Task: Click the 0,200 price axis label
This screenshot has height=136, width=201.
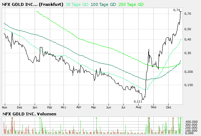Action: (x=188, y=72)
